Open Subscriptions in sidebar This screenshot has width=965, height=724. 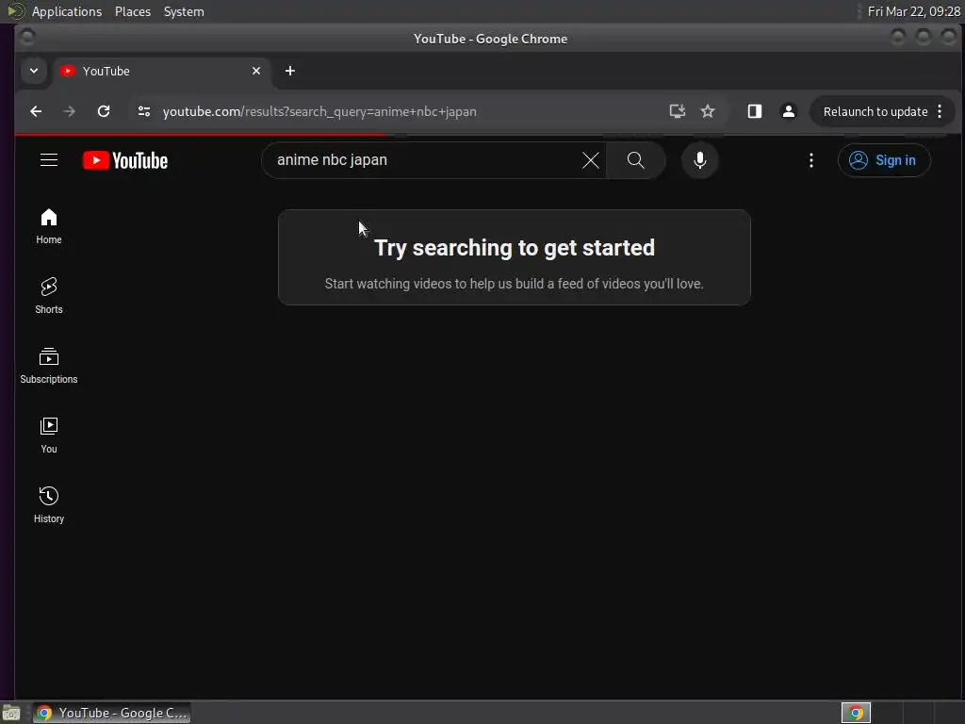tap(49, 366)
